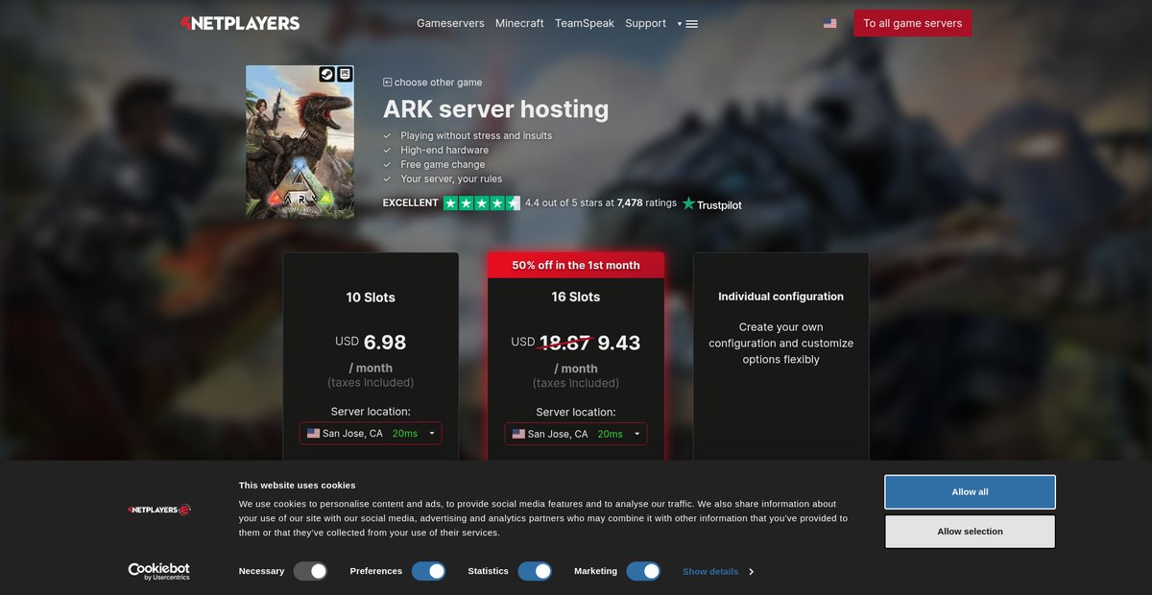Image resolution: width=1152 pixels, height=595 pixels.
Task: Open the Show details link
Action: point(710,572)
